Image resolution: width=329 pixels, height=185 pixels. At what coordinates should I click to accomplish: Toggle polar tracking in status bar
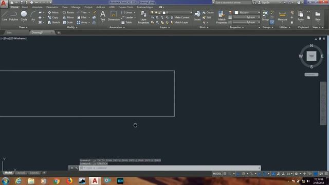click(x=243, y=174)
